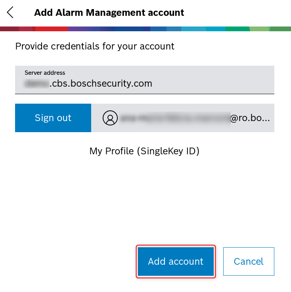Click the truncated '@ro.bo...' email domain
This screenshot has height=292, width=291.
tap(250, 118)
